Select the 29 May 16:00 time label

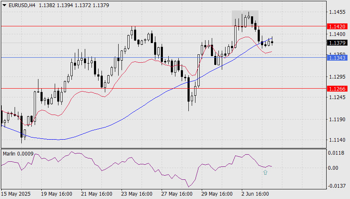(217, 194)
